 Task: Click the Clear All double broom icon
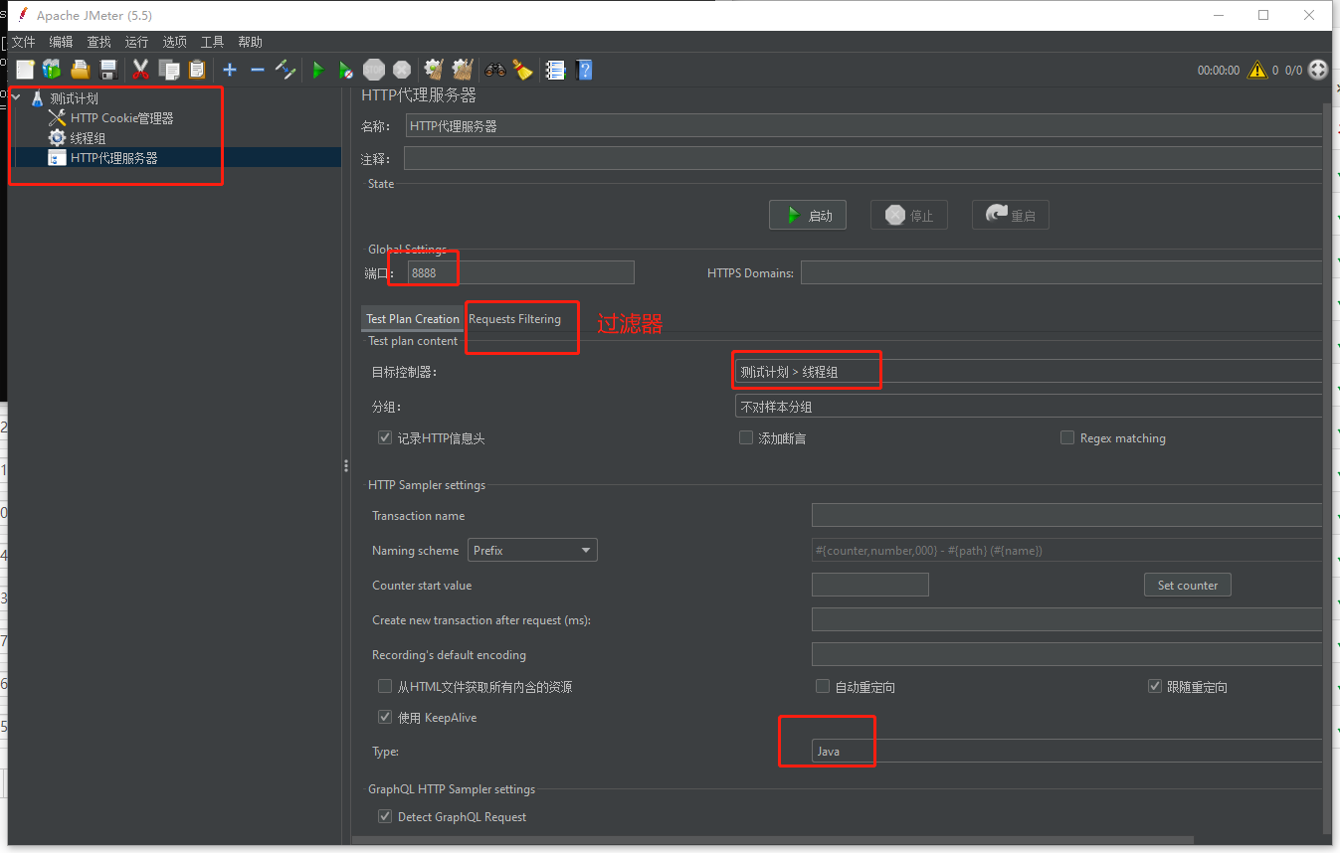tap(462, 70)
